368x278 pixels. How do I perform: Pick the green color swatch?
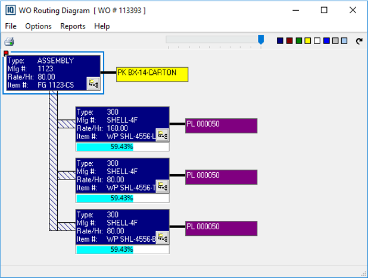(298, 41)
